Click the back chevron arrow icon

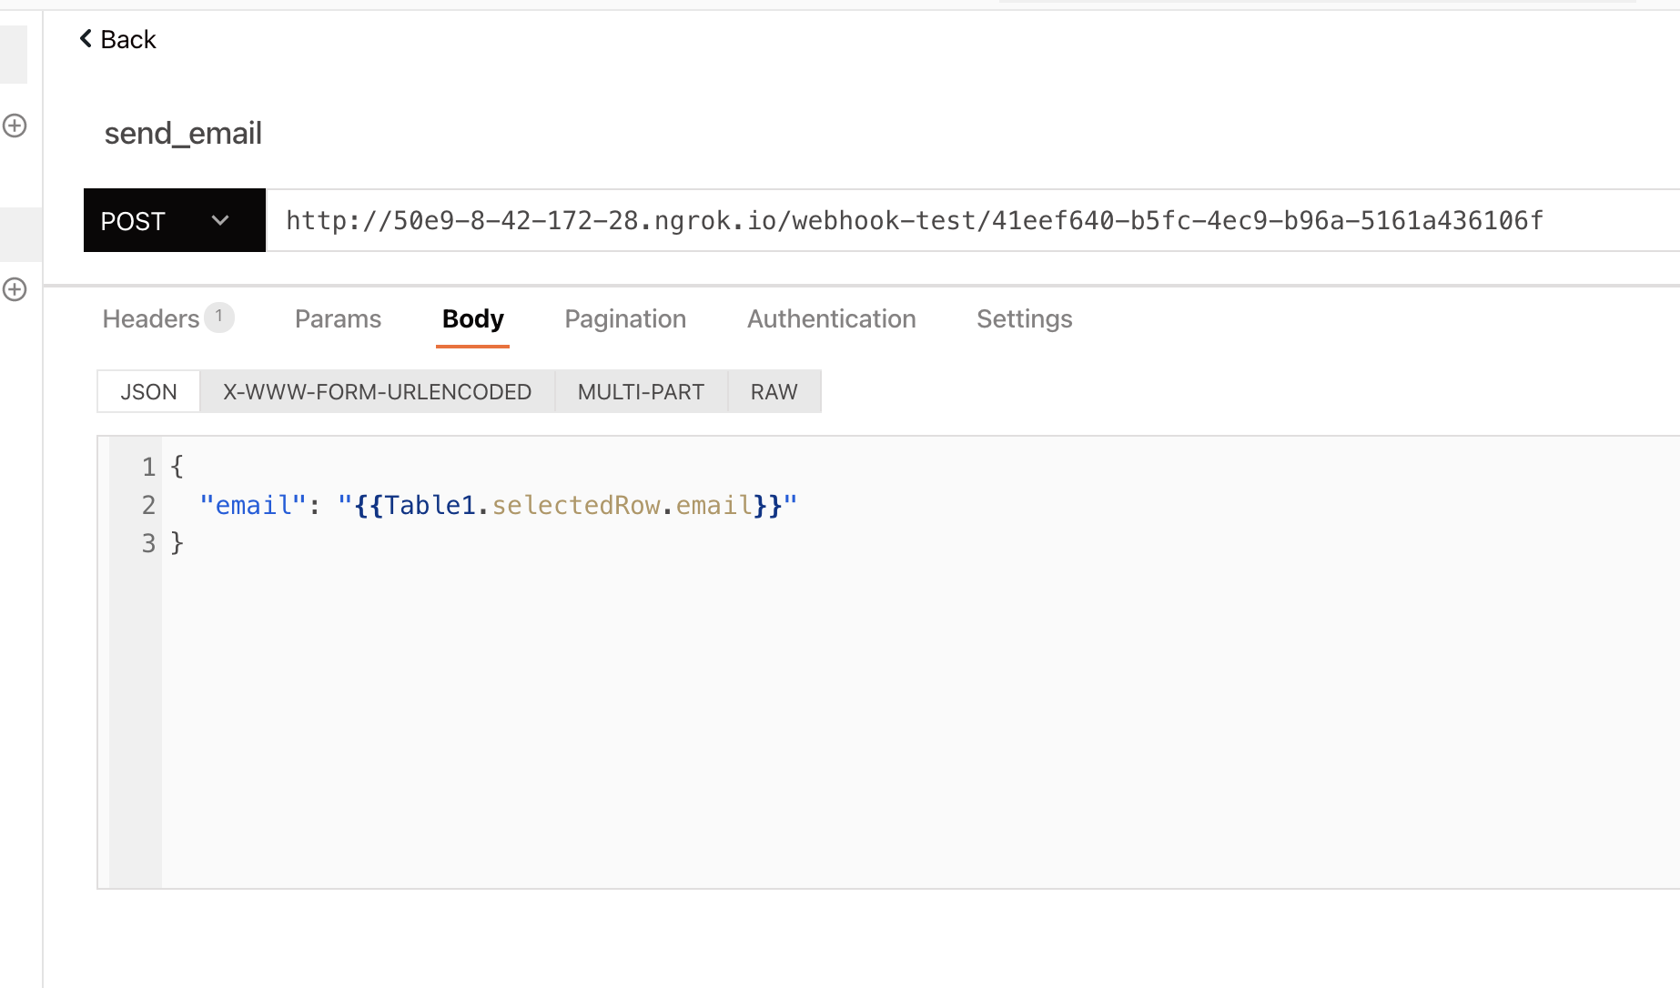[x=85, y=38]
